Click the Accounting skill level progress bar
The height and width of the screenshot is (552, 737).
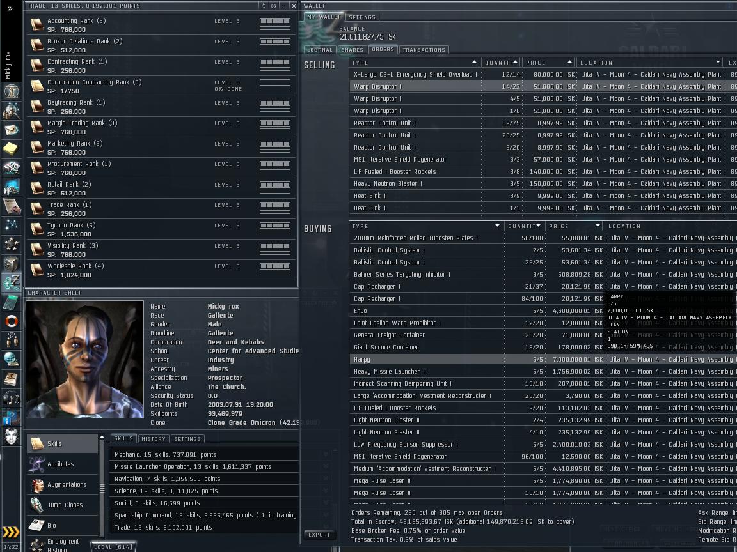pos(275,21)
